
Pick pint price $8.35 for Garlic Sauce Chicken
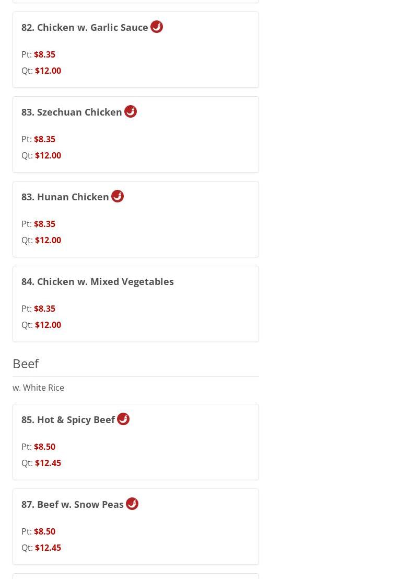coord(44,54)
